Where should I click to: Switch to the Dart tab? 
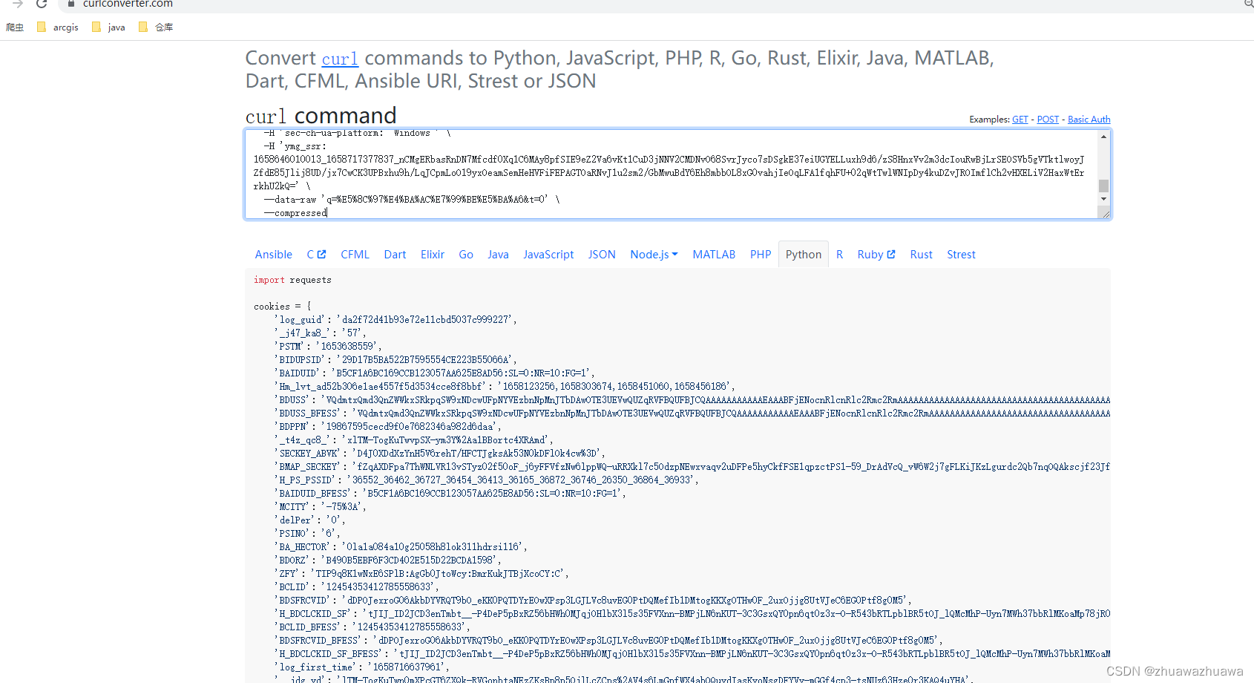point(395,255)
